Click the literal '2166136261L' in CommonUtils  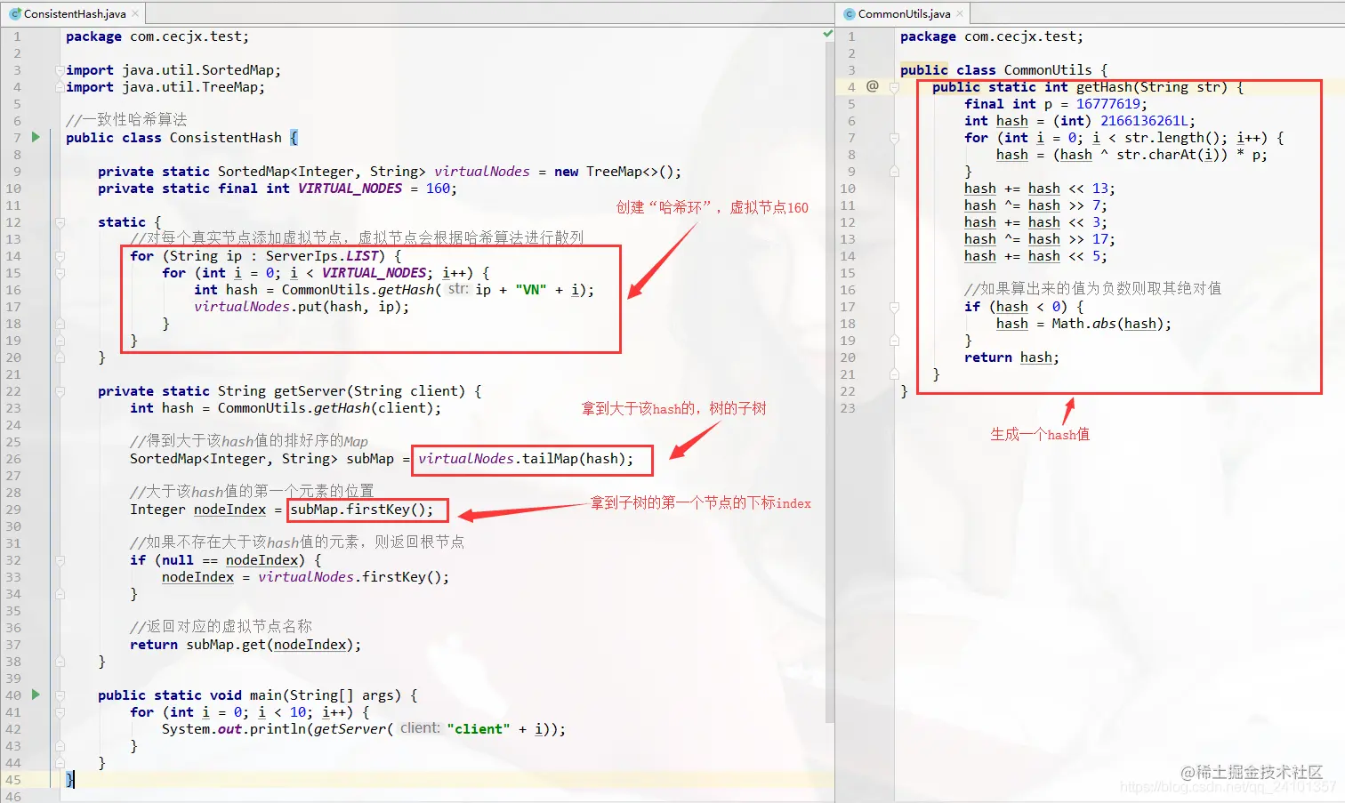(x=1144, y=121)
